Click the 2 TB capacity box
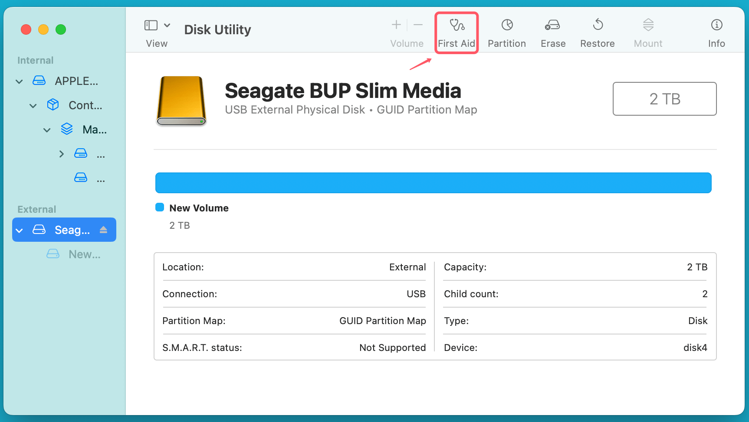 click(x=664, y=99)
